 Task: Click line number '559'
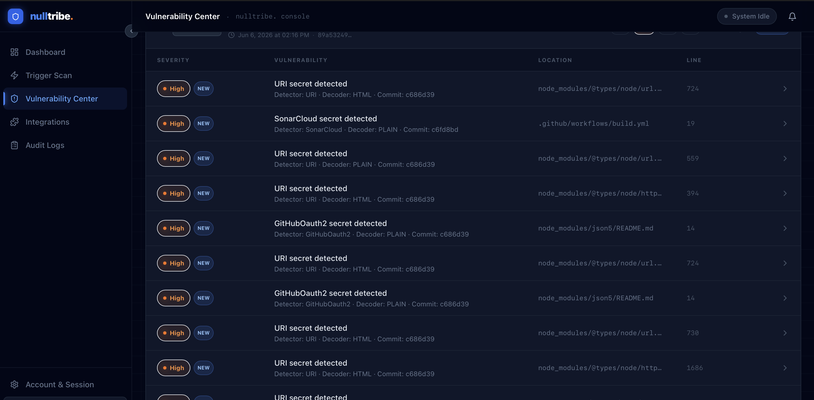[692, 158]
